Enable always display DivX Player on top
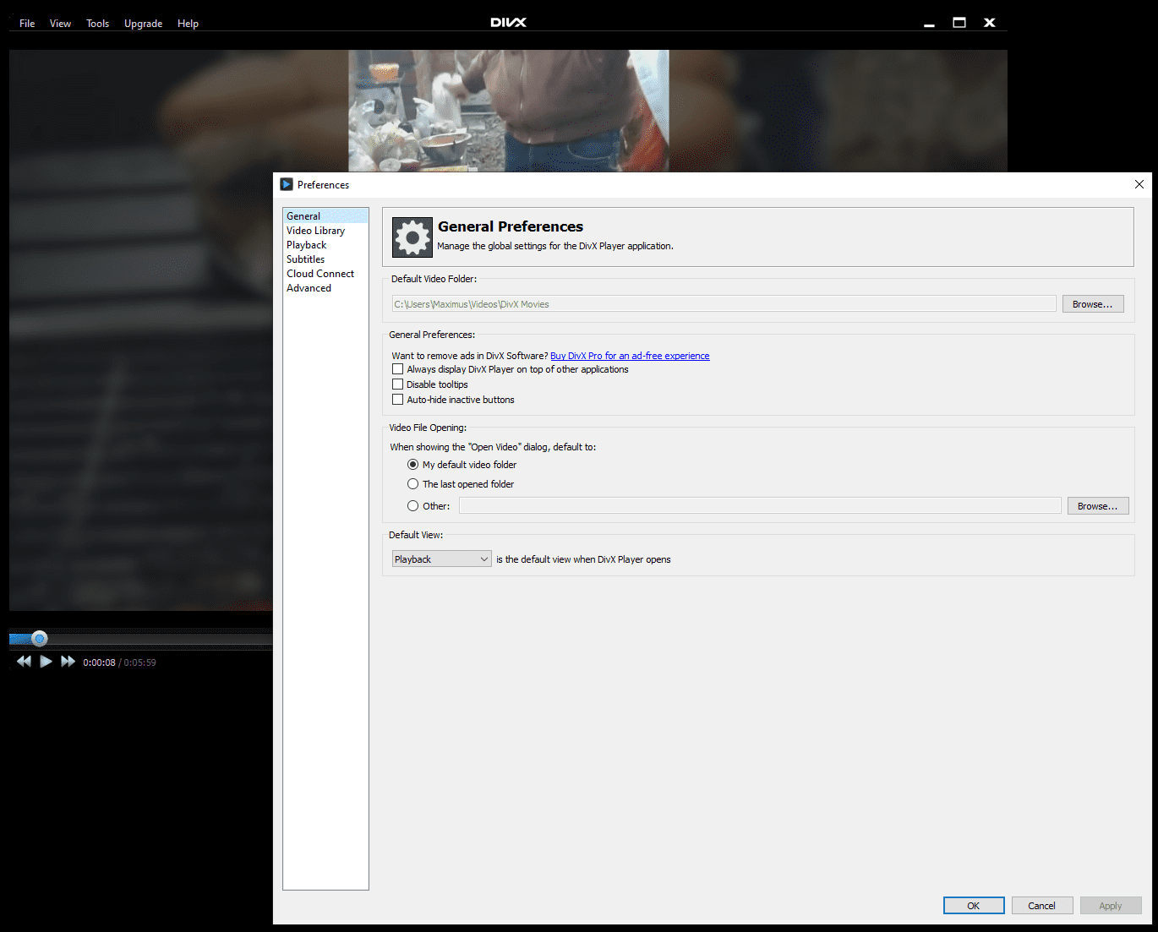 (397, 369)
